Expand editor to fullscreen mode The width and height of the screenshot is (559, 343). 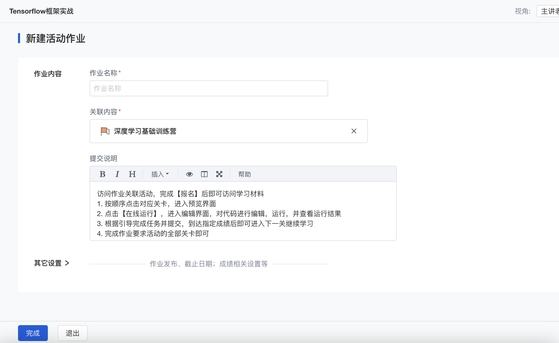pos(219,174)
